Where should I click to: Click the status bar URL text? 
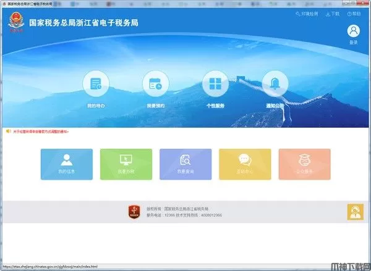tap(50, 267)
